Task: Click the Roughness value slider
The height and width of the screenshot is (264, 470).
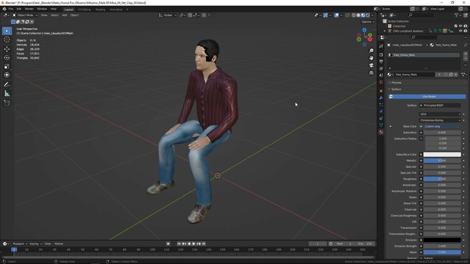Action: [441, 179]
